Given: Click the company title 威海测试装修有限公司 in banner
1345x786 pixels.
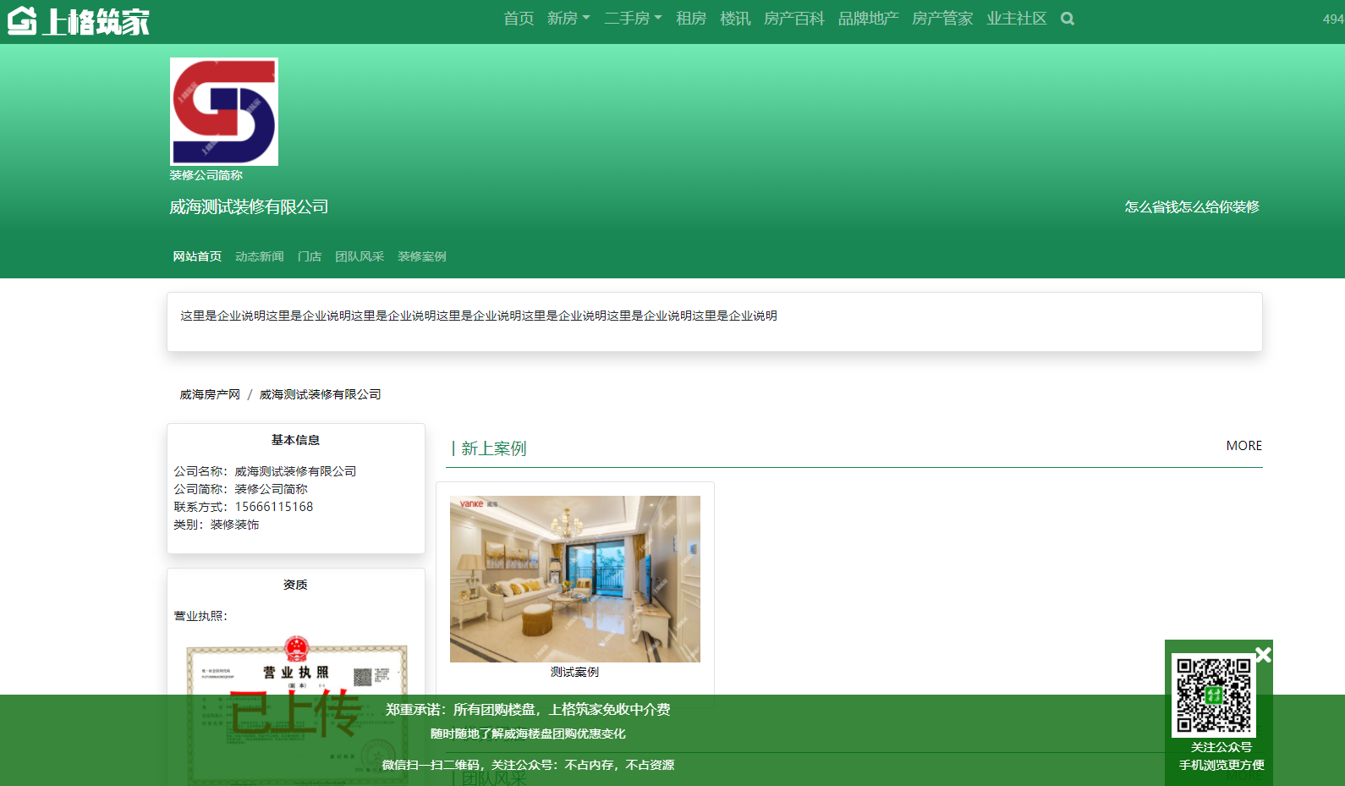Looking at the screenshot, I should [x=249, y=207].
